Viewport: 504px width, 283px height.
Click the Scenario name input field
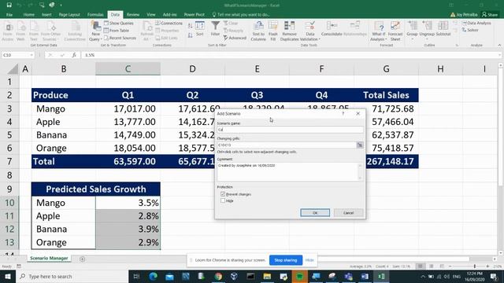point(291,130)
